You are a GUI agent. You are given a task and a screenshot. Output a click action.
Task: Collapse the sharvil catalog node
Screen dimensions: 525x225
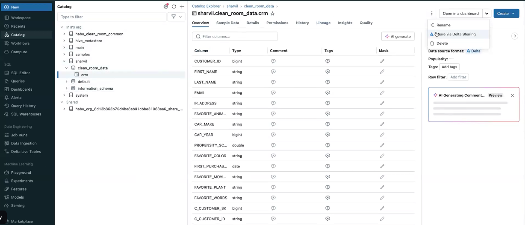point(64,61)
